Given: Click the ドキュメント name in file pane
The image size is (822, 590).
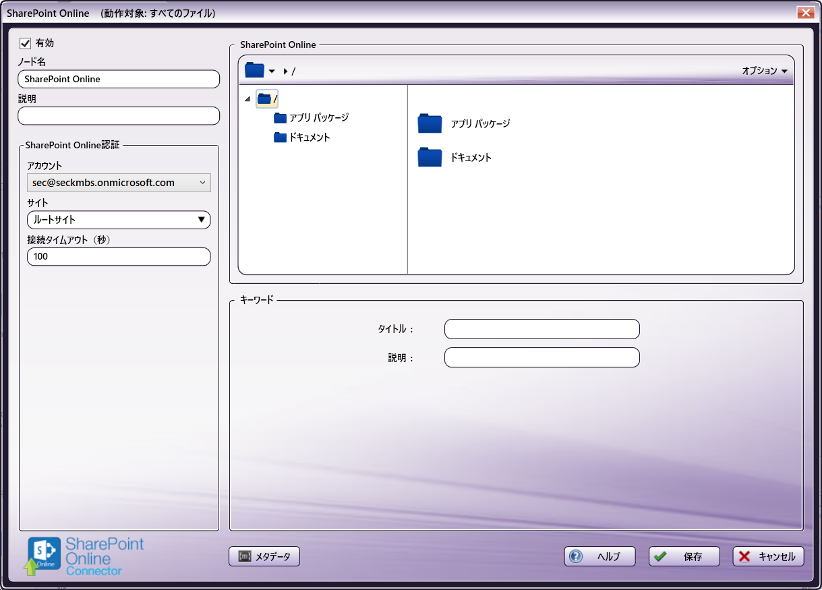Looking at the screenshot, I should click(x=471, y=158).
